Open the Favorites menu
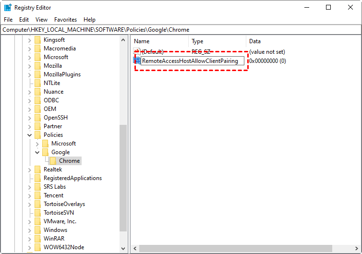 coord(66,20)
